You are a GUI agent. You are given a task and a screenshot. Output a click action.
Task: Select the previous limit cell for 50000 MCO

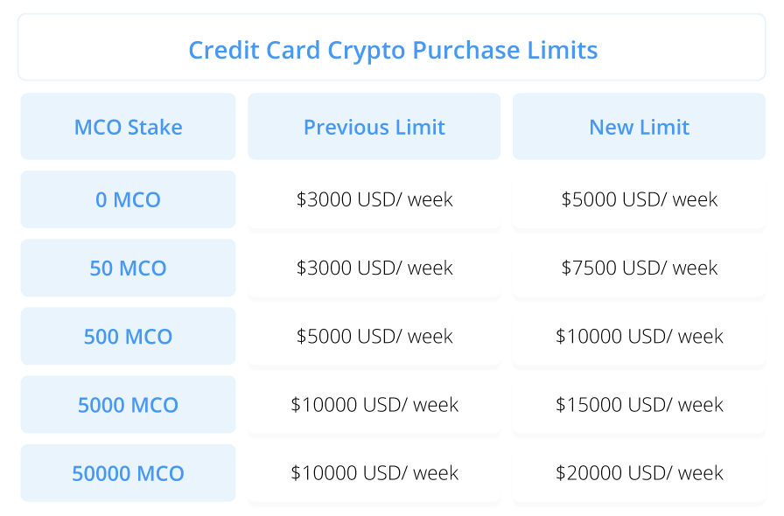click(x=374, y=473)
